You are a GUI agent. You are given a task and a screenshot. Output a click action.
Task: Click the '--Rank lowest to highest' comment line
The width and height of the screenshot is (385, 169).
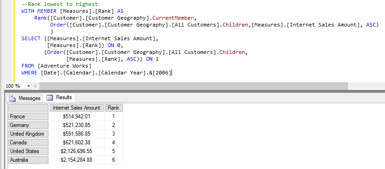[60, 4]
